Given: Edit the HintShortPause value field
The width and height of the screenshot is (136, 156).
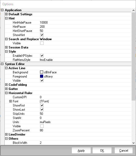Looking at the screenshot, I should coord(85,31).
